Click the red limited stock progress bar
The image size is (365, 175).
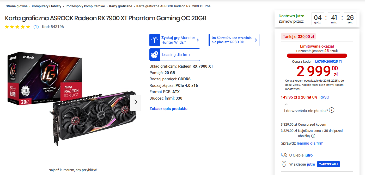[x=317, y=55]
